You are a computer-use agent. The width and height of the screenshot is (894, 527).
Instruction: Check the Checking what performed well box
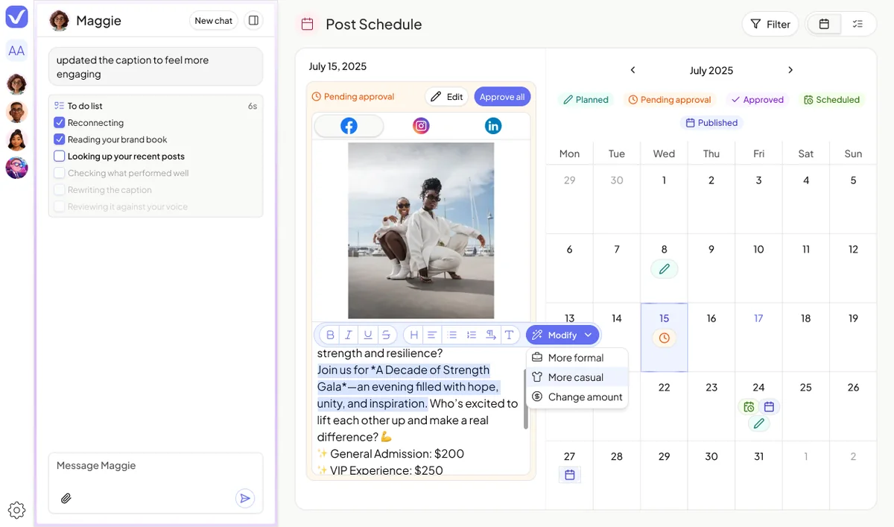coord(60,173)
